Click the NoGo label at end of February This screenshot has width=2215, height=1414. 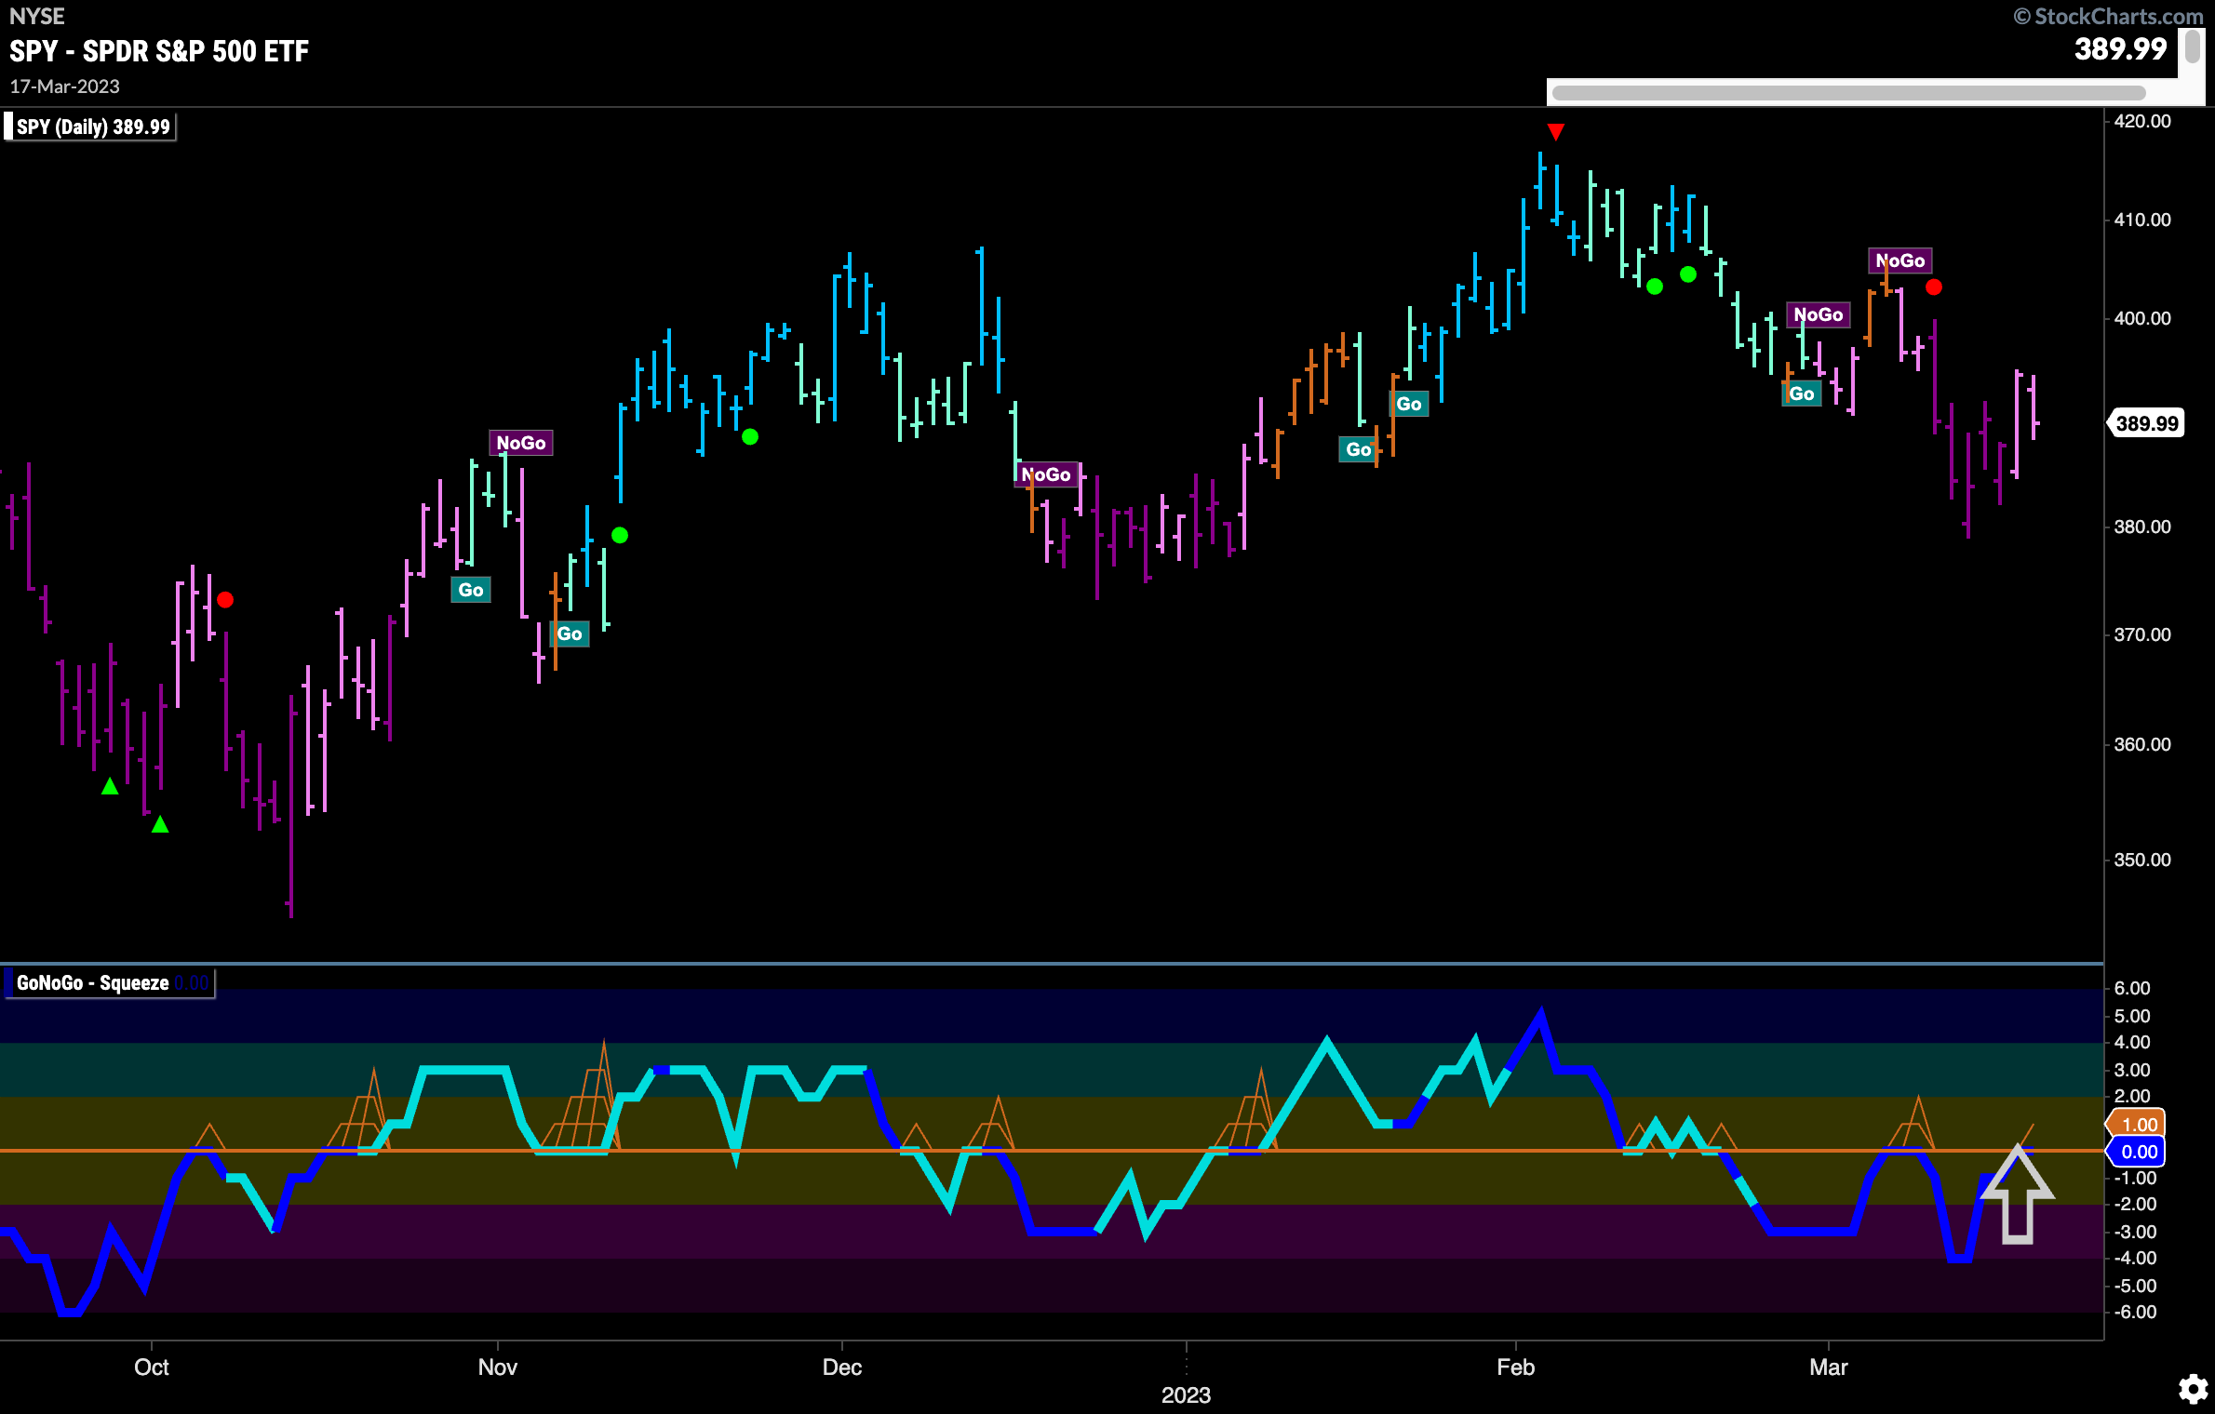1819,314
